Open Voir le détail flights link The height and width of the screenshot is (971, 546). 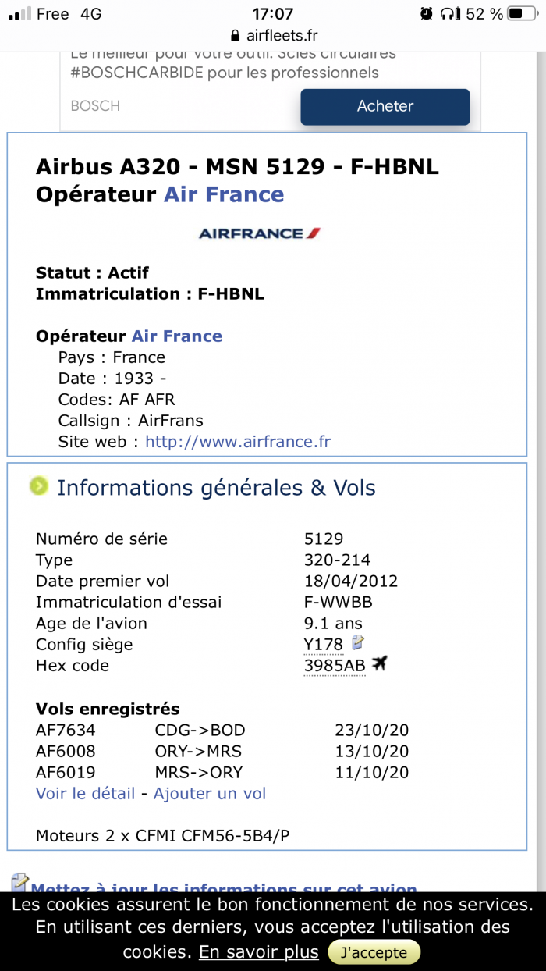pos(86,794)
